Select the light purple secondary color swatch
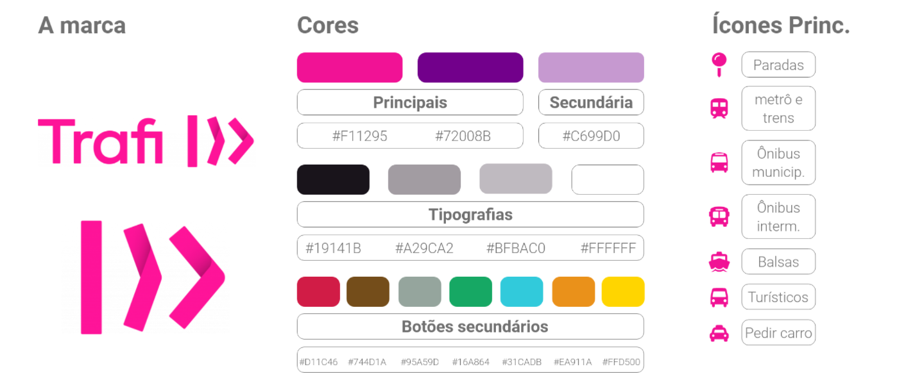The height and width of the screenshot is (385, 906). coord(591,67)
